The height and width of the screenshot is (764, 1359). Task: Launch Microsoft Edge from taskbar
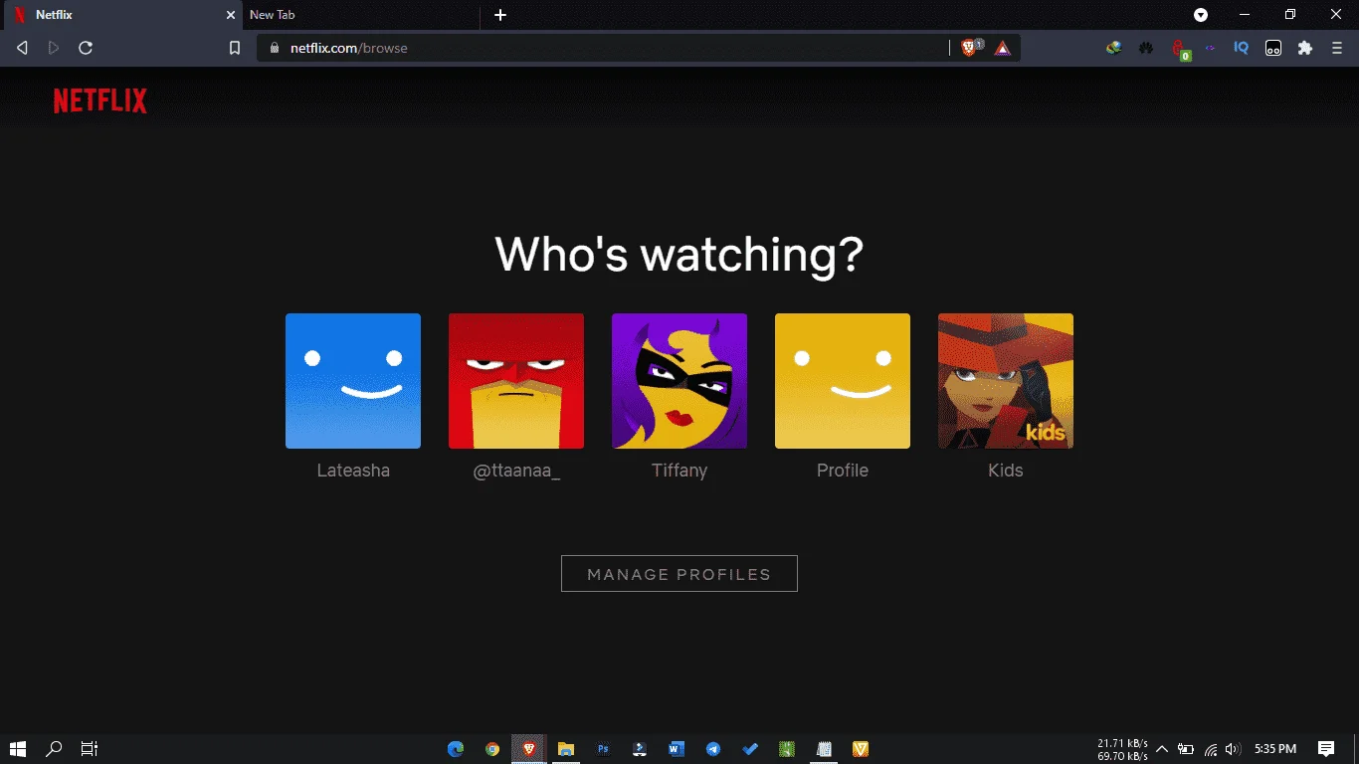point(456,749)
